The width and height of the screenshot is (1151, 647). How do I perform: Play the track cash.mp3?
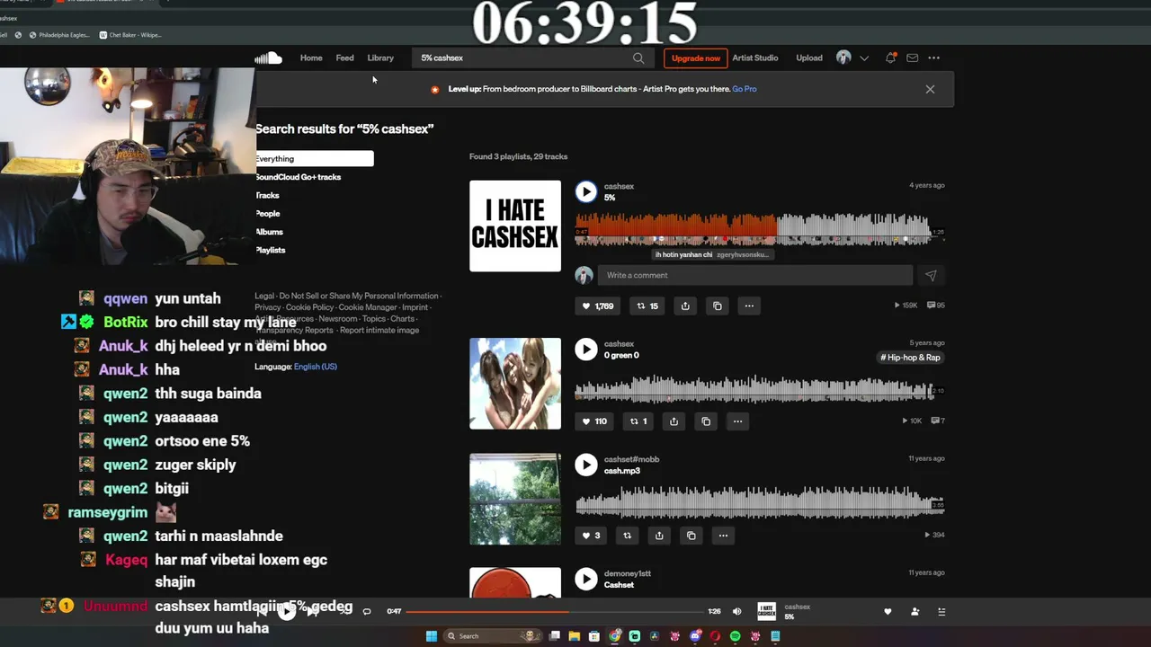point(586,465)
